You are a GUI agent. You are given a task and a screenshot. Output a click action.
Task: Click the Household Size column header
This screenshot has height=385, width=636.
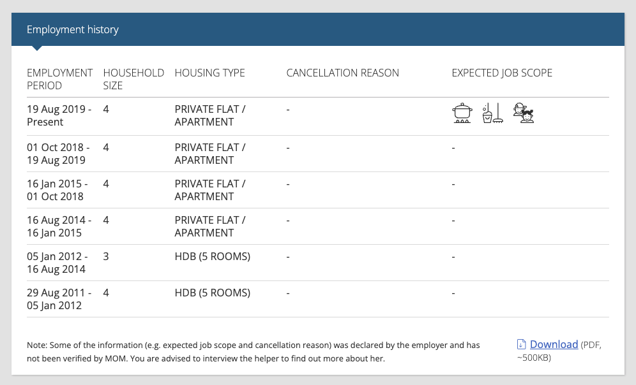click(133, 79)
